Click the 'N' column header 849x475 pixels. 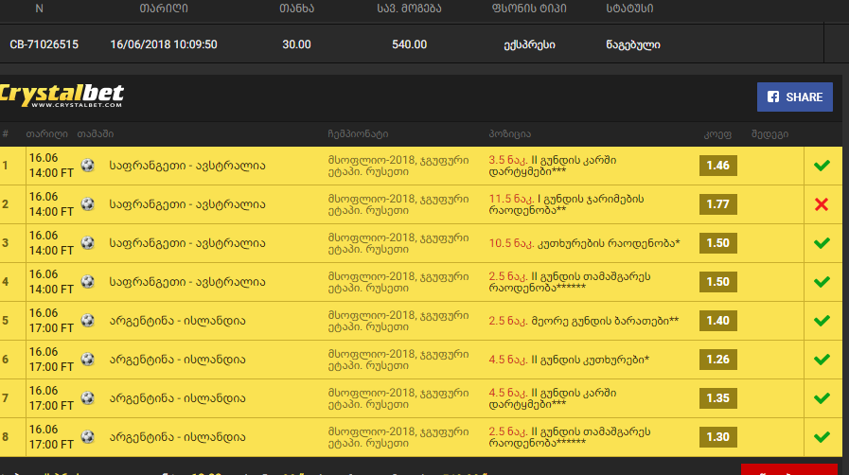click(x=39, y=9)
